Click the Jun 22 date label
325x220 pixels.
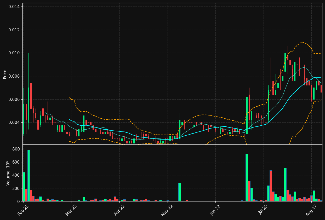pos(215,210)
